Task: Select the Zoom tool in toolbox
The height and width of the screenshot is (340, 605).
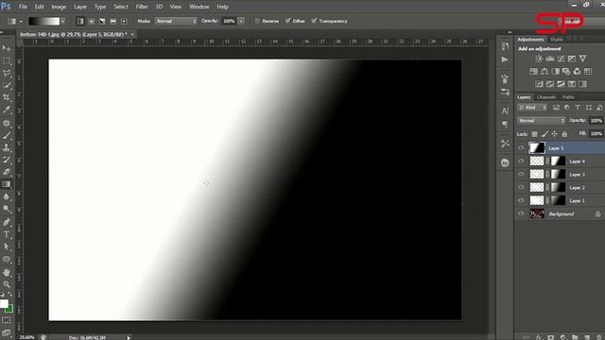Action: 7,284
